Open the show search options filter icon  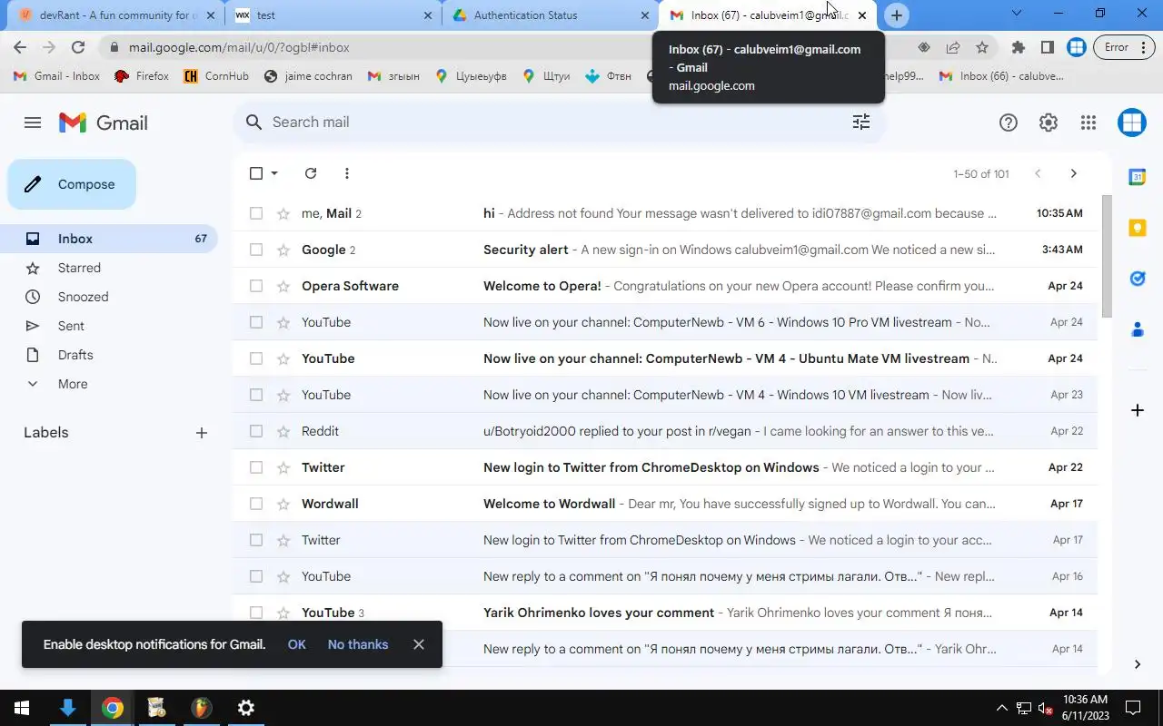pyautogui.click(x=860, y=122)
